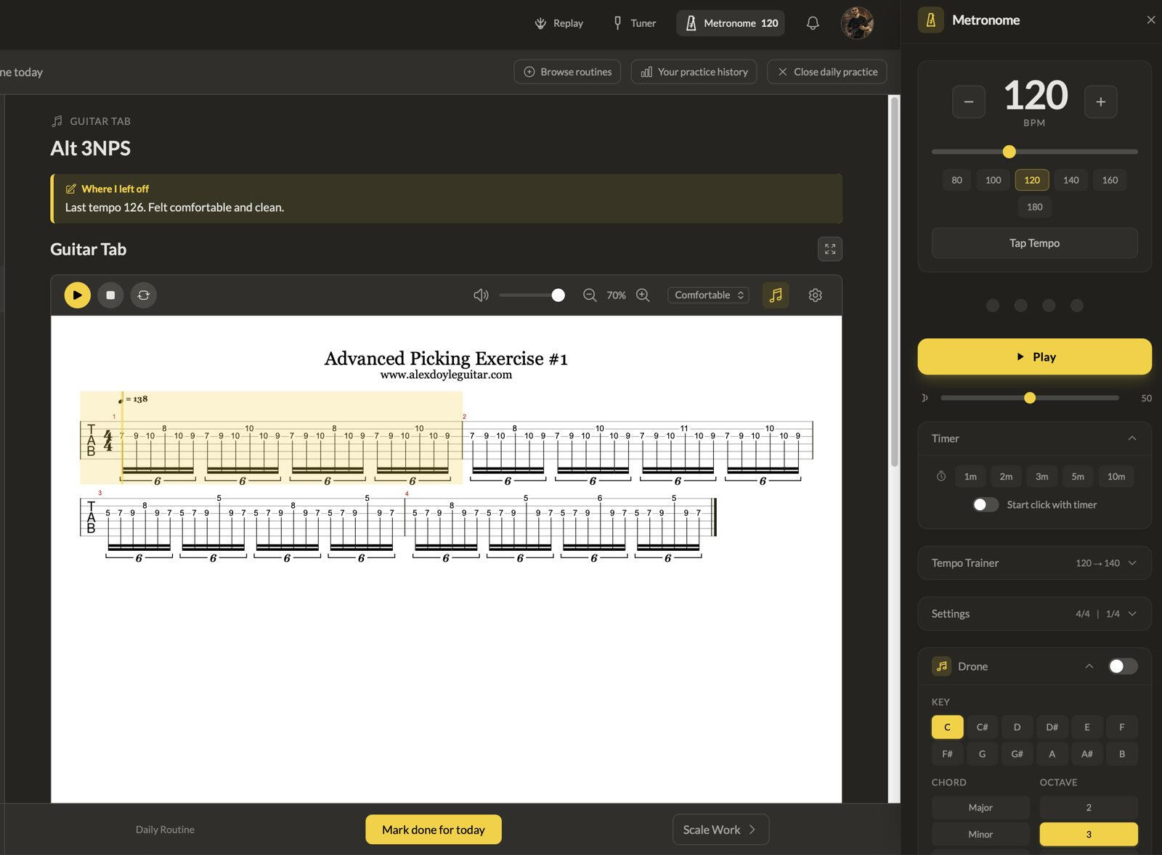Select the 120 tempo preset
The height and width of the screenshot is (855, 1162).
(1032, 180)
